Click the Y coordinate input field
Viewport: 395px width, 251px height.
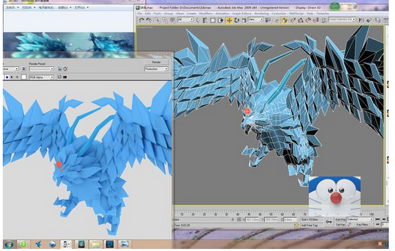pos(271,220)
